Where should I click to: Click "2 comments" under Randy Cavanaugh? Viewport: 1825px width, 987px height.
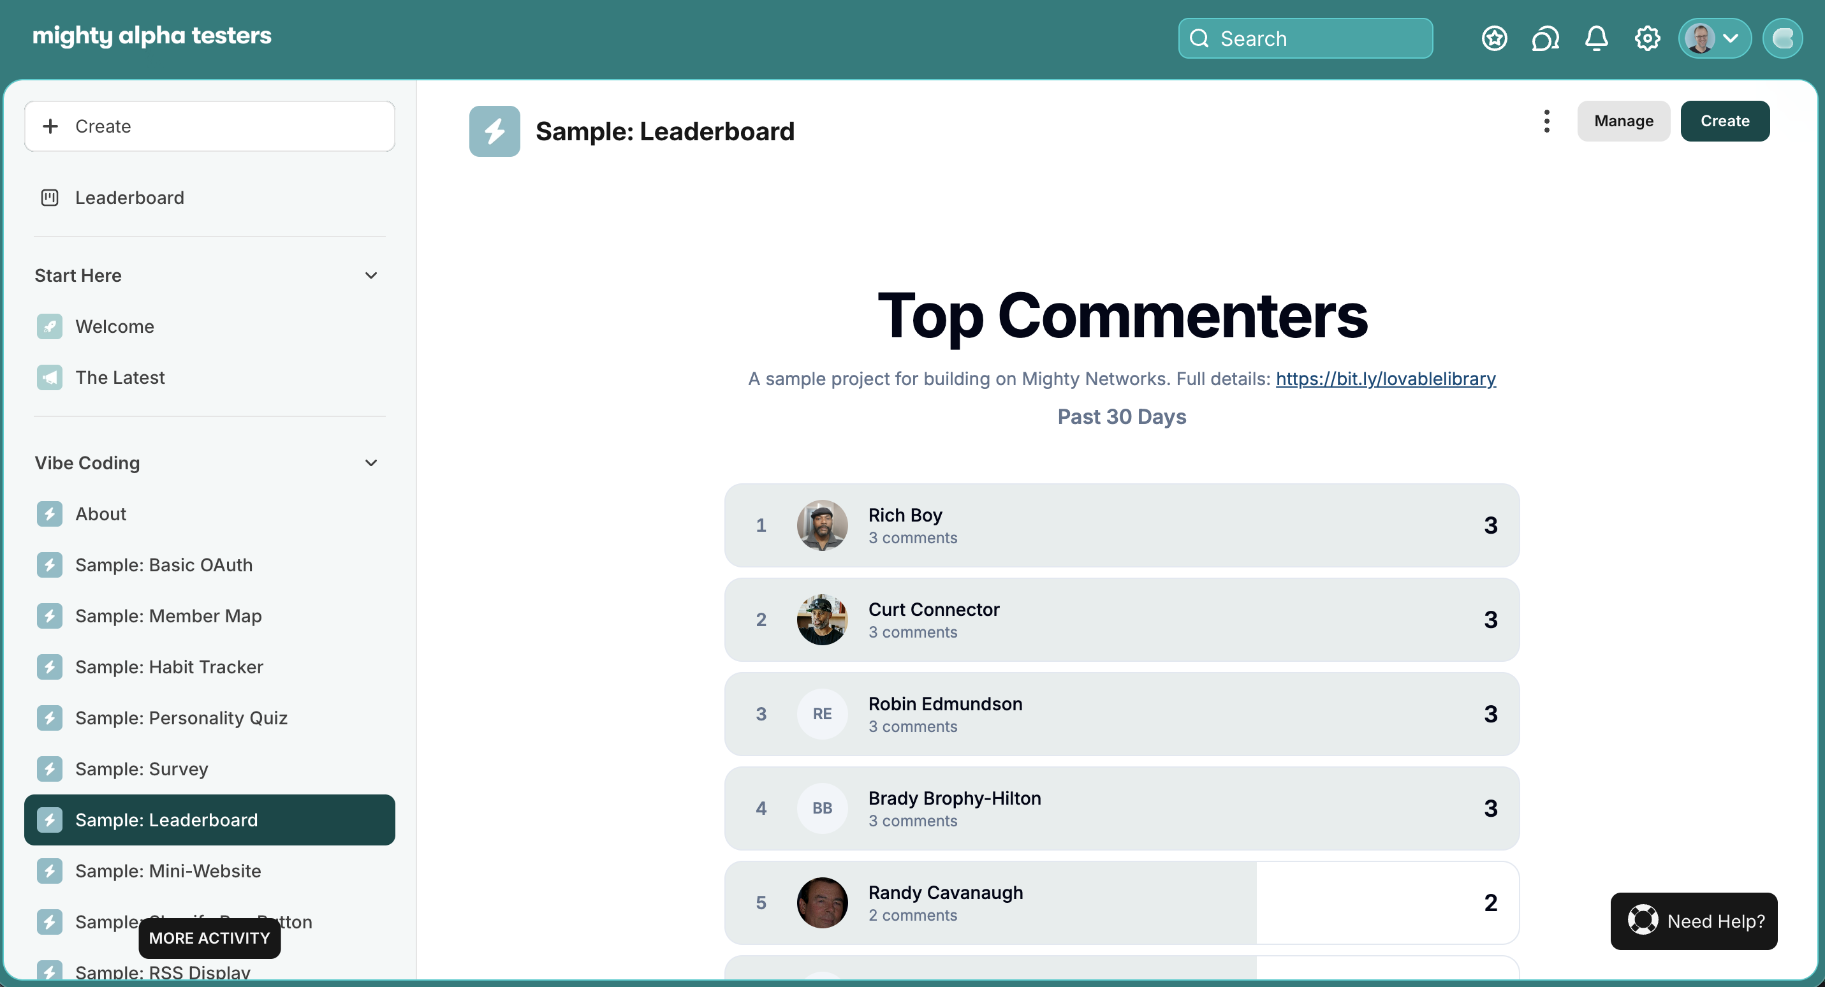[x=912, y=915]
